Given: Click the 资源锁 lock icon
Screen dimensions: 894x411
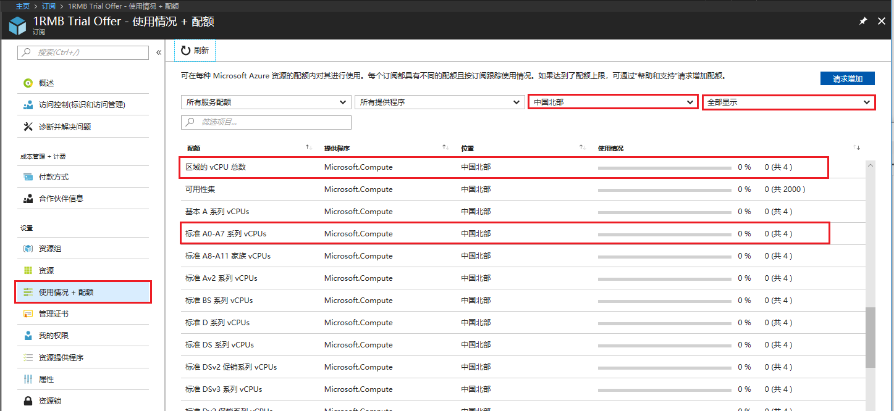Looking at the screenshot, I should click(x=28, y=401).
